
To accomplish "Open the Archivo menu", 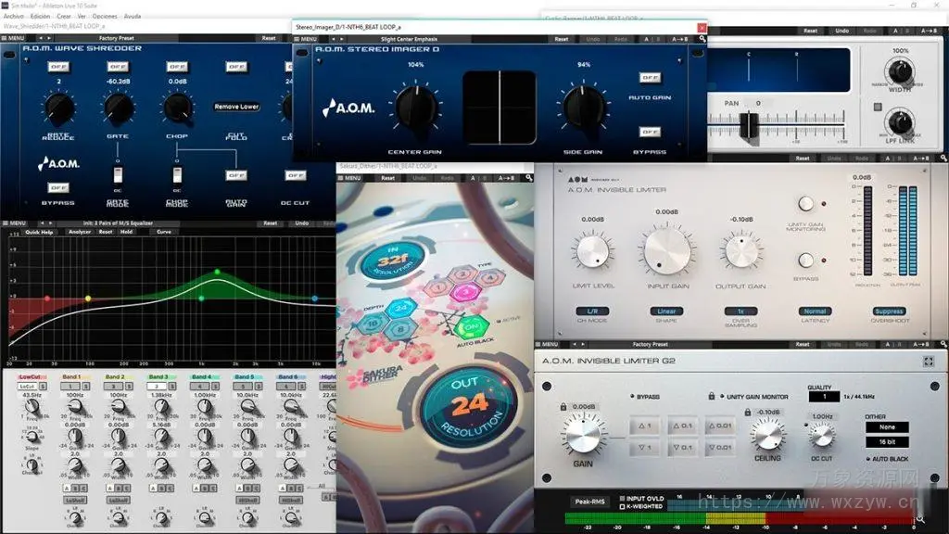I will (14, 16).
